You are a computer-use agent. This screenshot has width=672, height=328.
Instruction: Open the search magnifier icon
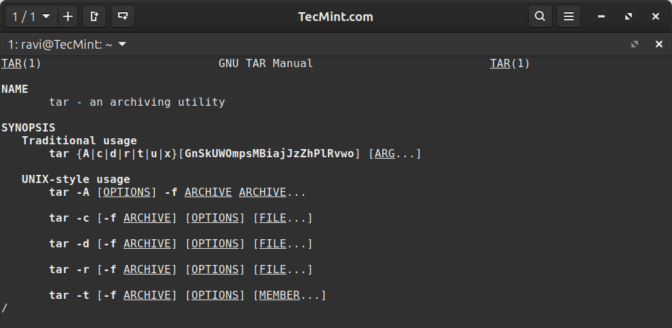coord(540,17)
